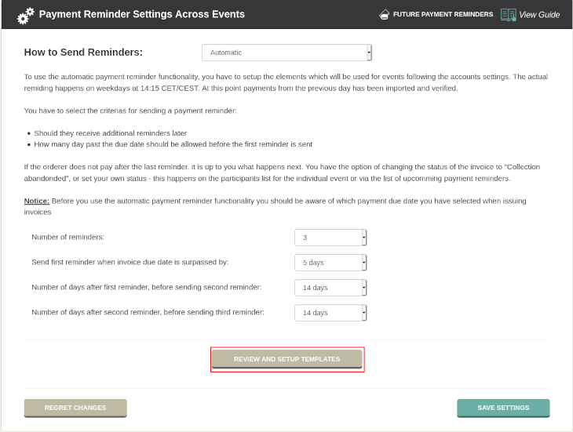The image size is (573, 432).
Task: Expand the days before third reminder dropdown
Action: click(x=330, y=313)
